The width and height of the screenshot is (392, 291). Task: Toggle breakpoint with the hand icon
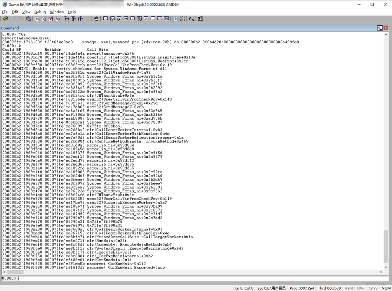click(96, 19)
